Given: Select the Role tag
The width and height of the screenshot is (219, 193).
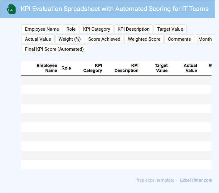Looking at the screenshot, I should [x=71, y=29].
